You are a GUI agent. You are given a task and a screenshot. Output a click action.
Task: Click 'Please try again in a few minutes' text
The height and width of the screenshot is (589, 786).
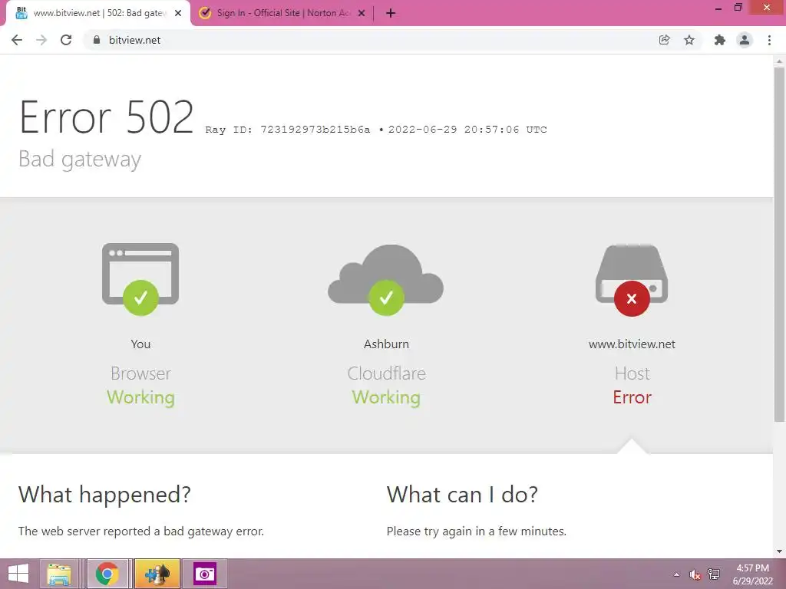[x=476, y=531]
